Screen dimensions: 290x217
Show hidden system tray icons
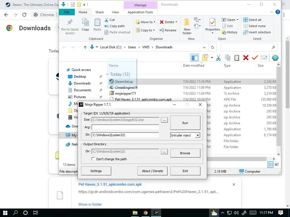point(223,213)
